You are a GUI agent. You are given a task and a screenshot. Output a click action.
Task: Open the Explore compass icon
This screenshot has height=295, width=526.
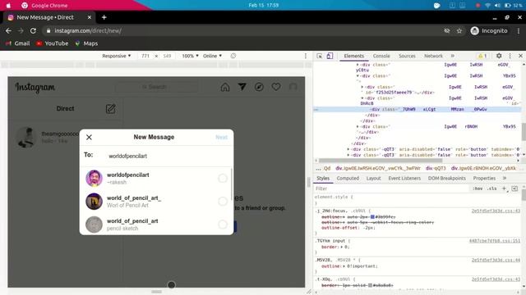click(x=259, y=87)
